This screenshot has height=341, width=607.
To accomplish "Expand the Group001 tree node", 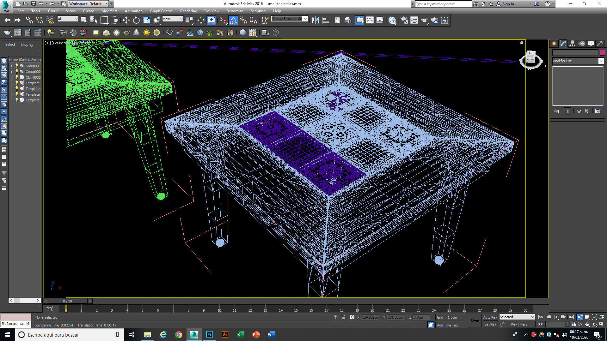I will [12, 66].
